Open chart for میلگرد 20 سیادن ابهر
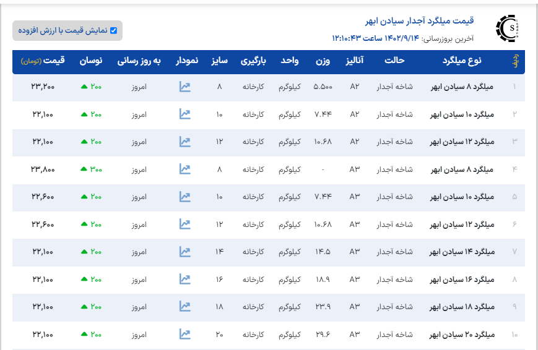This screenshot has width=538, height=350. coord(184,334)
